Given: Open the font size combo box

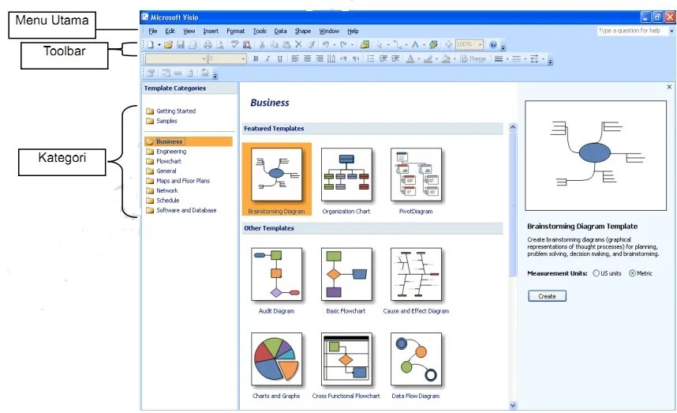Looking at the screenshot, I should (227, 58).
